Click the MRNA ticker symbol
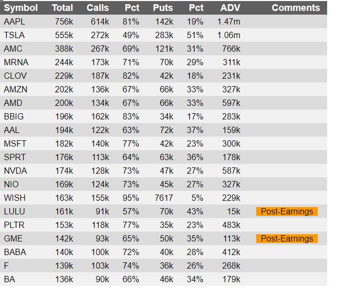Image resolution: width=348 pixels, height=290 pixels. (16, 63)
